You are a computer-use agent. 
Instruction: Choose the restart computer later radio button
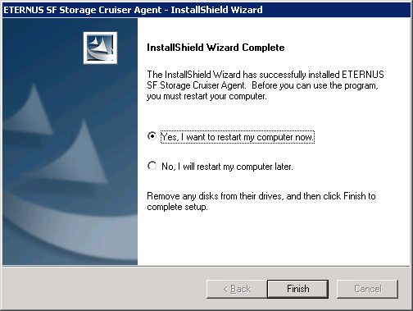(x=152, y=166)
